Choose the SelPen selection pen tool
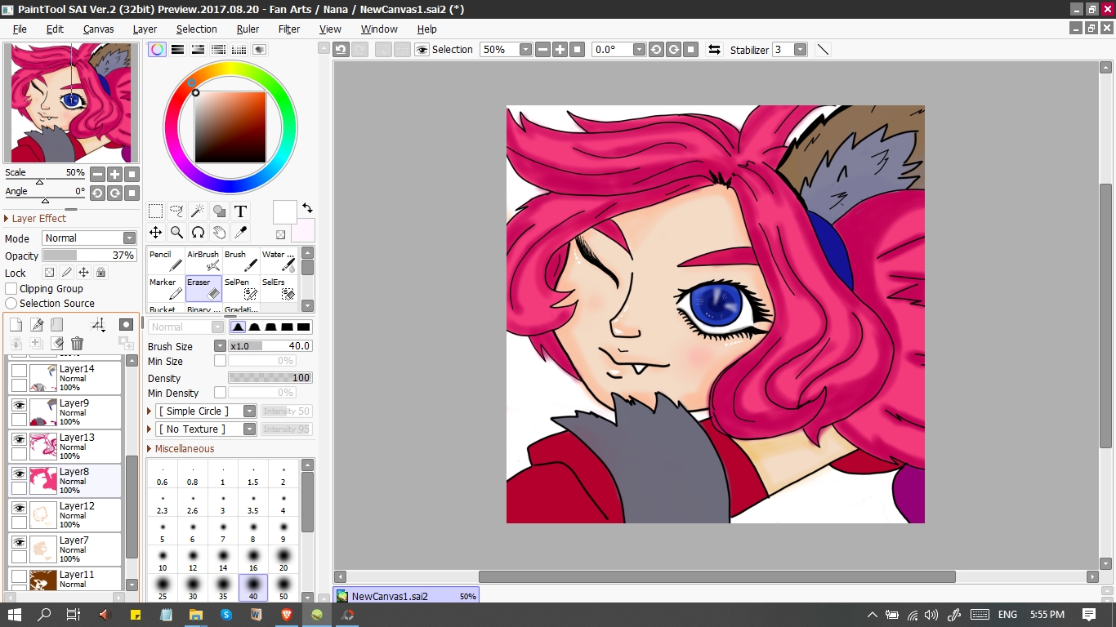The width and height of the screenshot is (1116, 627). (241, 289)
